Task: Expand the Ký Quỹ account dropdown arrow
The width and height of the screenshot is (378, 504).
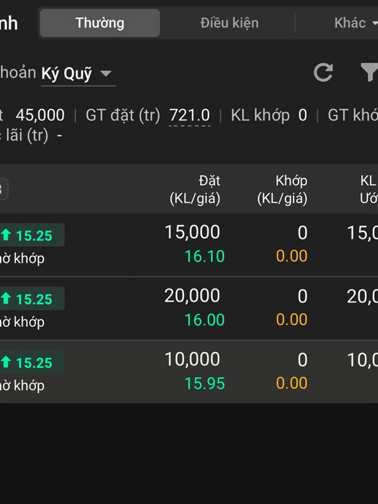Action: (x=105, y=74)
